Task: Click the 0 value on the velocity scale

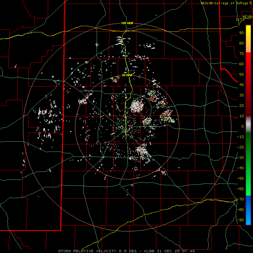Action: [243, 126]
